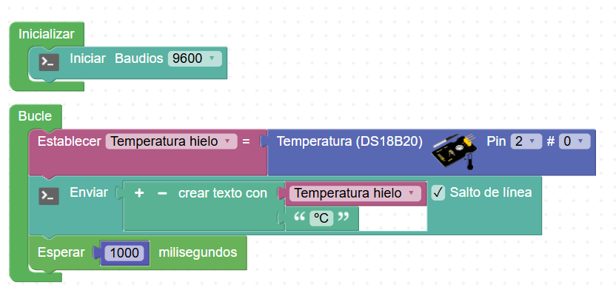Viewport: 616px width, 293px height.
Task: Toggle the Salto de línea checkbox
Action: 438,192
